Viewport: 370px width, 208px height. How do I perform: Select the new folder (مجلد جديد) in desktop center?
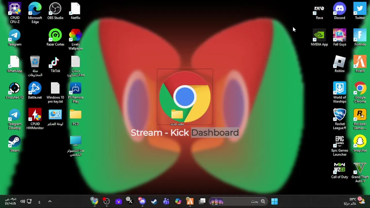pos(177,118)
